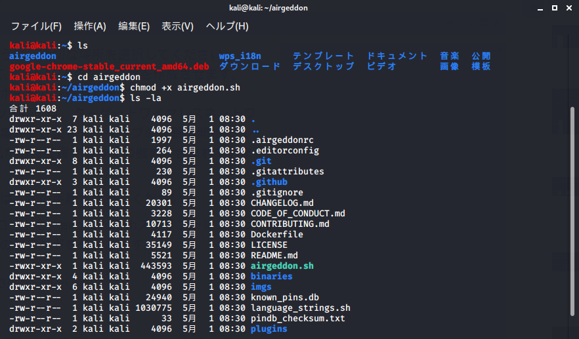Click the binaries directory entry
The width and height of the screenshot is (579, 339).
(271, 276)
